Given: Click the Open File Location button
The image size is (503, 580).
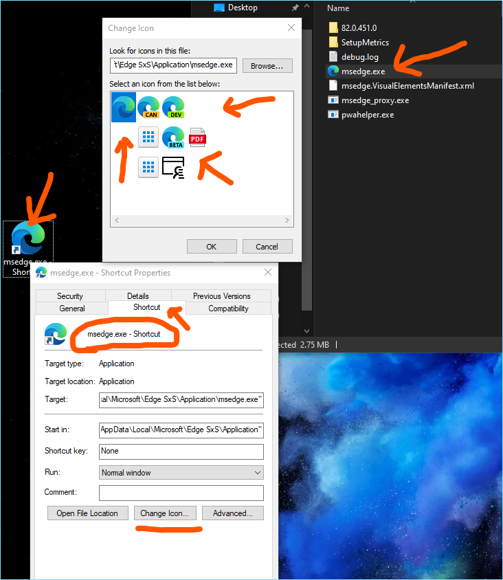Looking at the screenshot, I should pos(88,513).
